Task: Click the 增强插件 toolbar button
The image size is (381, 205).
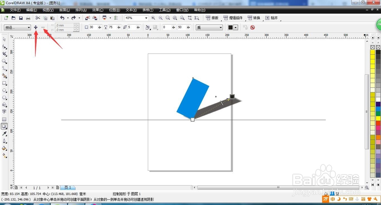Action: [233, 18]
